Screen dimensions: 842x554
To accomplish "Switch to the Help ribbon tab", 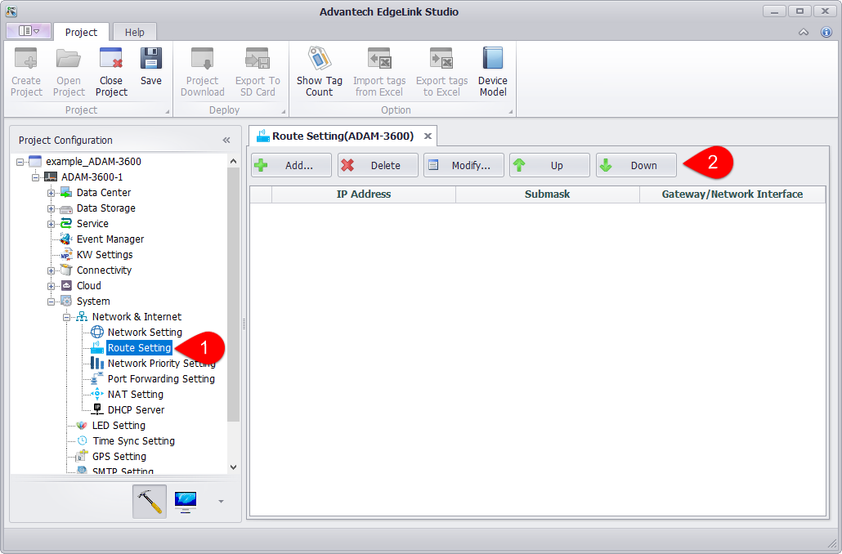I will [x=135, y=32].
